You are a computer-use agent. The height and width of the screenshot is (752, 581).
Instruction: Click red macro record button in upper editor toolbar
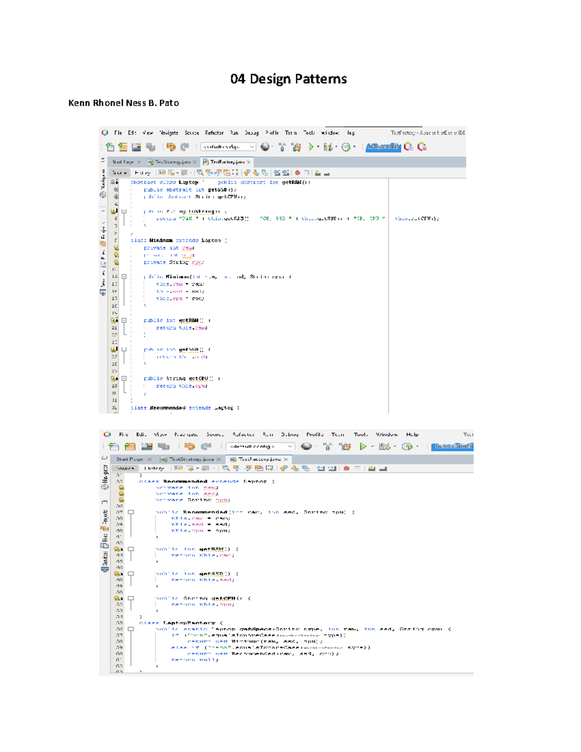[297, 173]
